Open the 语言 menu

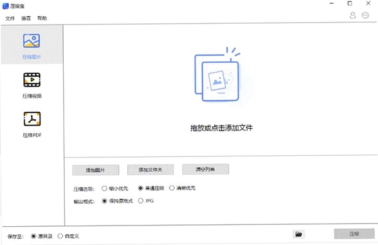26,18
